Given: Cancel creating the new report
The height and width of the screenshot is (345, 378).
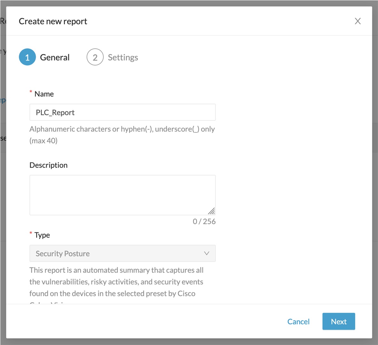Looking at the screenshot, I should [x=298, y=321].
